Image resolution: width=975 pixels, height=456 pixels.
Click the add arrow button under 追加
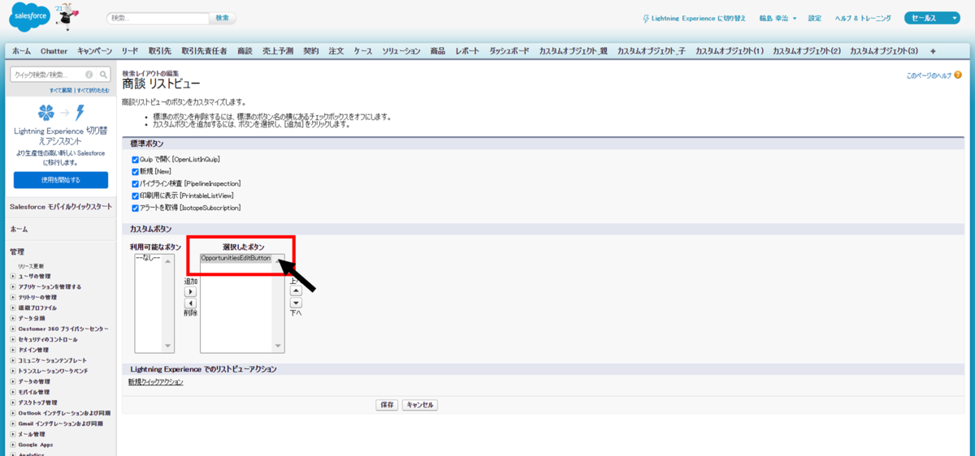pyautogui.click(x=191, y=291)
